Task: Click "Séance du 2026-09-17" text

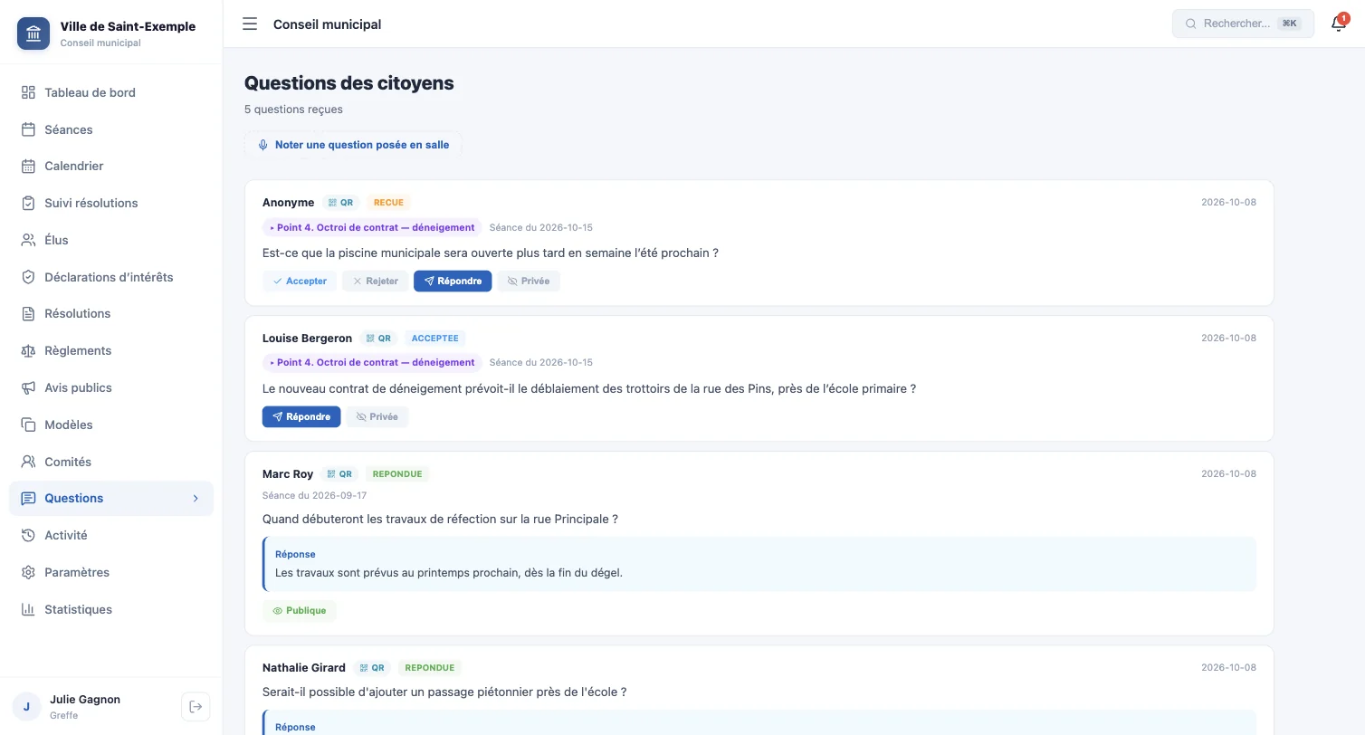Action: click(x=314, y=495)
